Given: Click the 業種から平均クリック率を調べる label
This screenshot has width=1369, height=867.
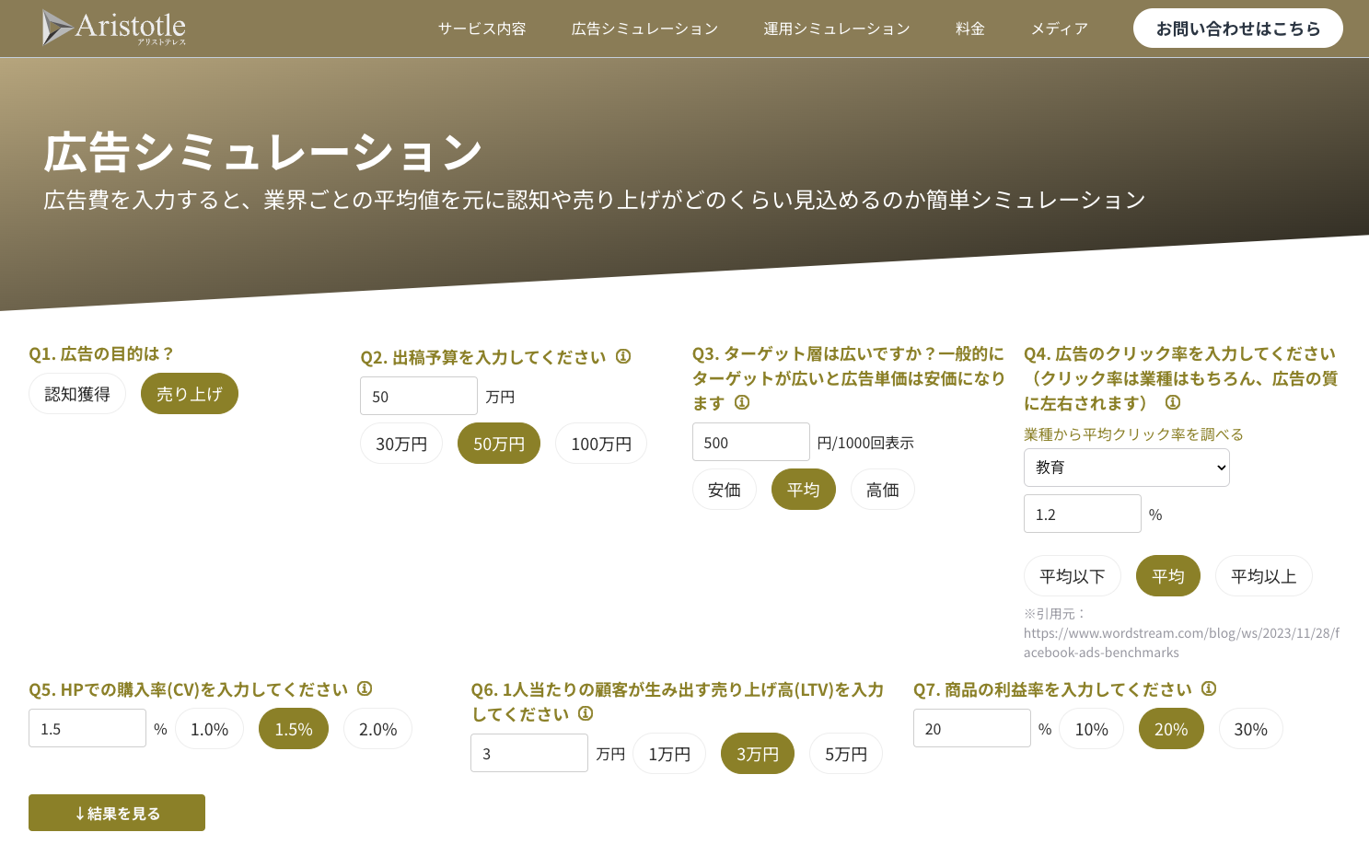Looking at the screenshot, I should (x=1133, y=434).
